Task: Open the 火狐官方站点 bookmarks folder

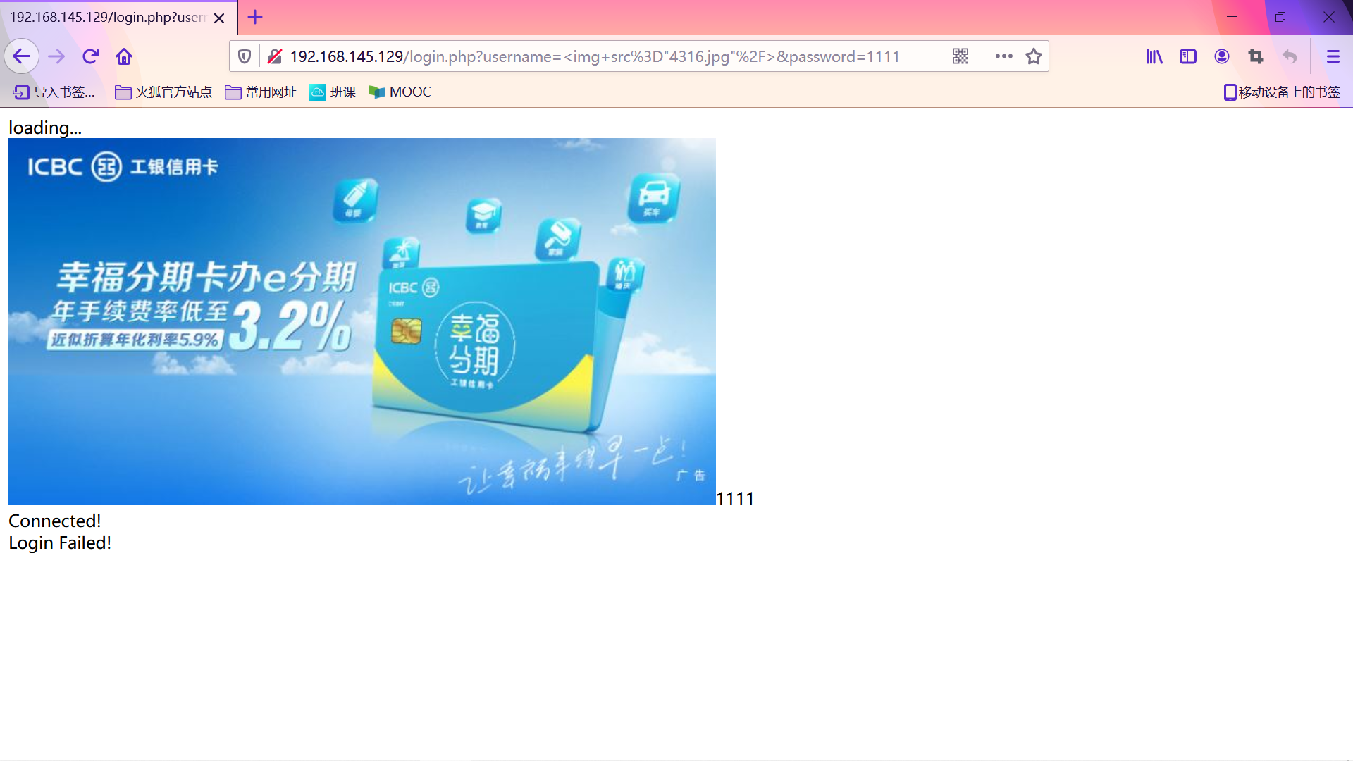Action: 163,92
